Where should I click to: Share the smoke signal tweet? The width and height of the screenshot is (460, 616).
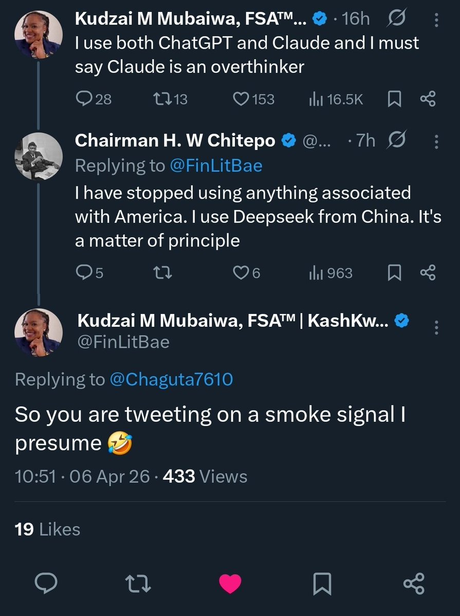click(x=414, y=583)
